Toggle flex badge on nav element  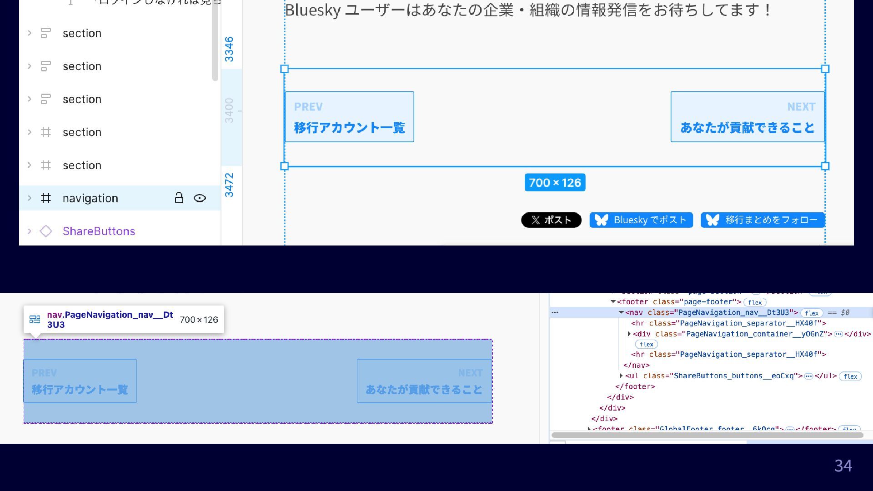(x=812, y=313)
